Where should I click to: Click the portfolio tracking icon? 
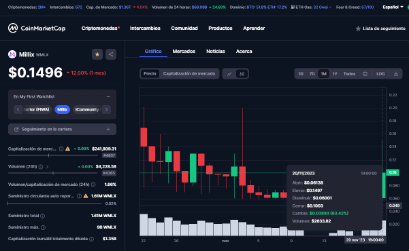[x=16, y=130]
